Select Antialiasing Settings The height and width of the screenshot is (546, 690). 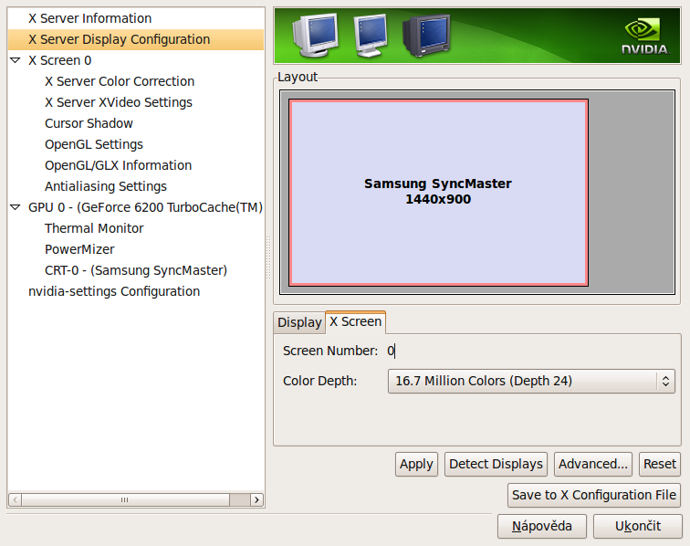106,186
